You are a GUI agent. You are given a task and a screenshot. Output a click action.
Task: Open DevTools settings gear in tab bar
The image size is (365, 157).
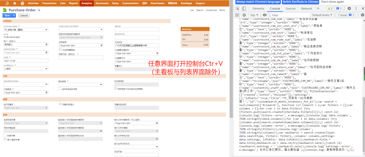(x=349, y=8)
